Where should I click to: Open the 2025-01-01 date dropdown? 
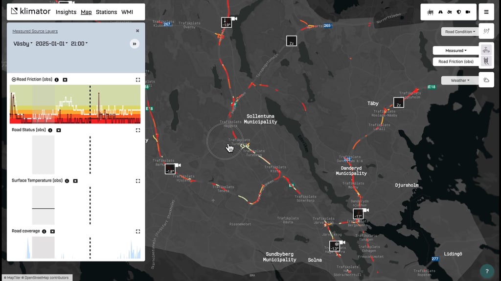click(x=51, y=43)
